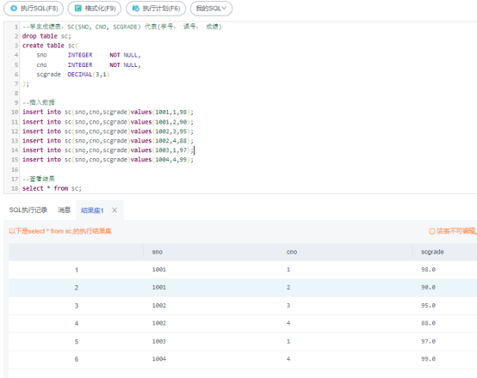Click the select * from sc line
The width and height of the screenshot is (477, 378).
(x=52, y=188)
